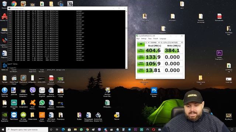Open the 4k_ultra file on desktop
The height and width of the screenshot is (132, 236).
pyautogui.click(x=229, y=117)
